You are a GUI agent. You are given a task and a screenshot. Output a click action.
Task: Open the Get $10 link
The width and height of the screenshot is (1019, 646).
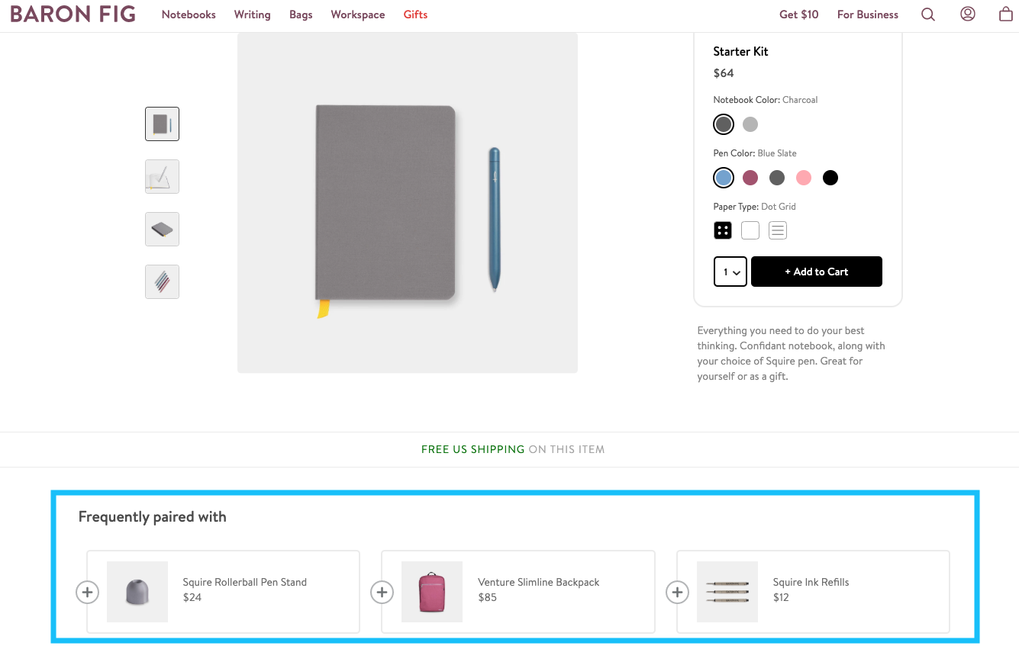[798, 14]
